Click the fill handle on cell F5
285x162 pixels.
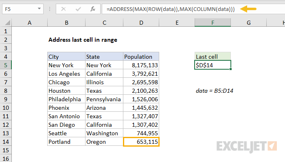point(231,69)
